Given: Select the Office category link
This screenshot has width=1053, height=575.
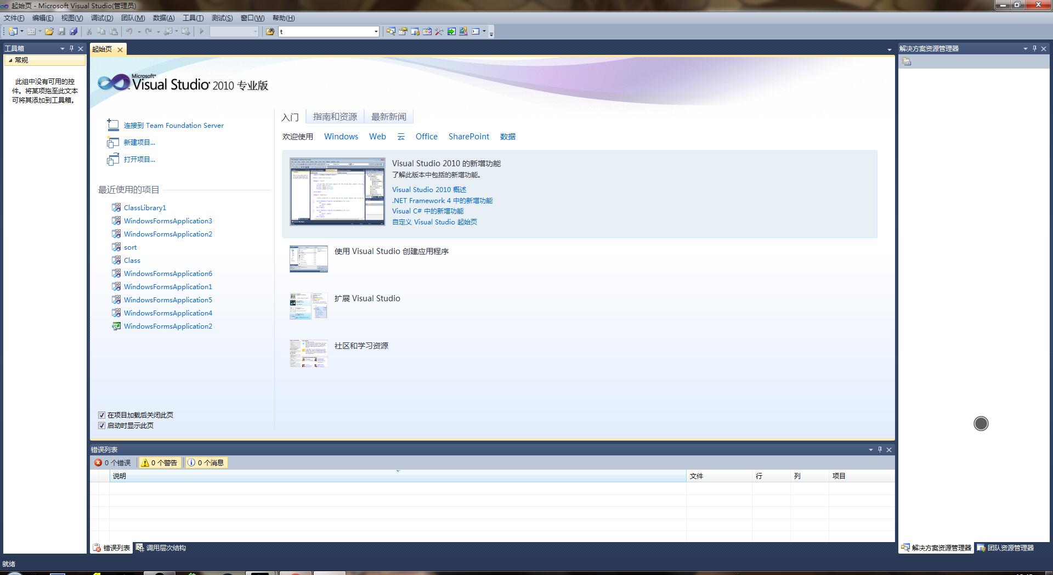Looking at the screenshot, I should coord(426,137).
